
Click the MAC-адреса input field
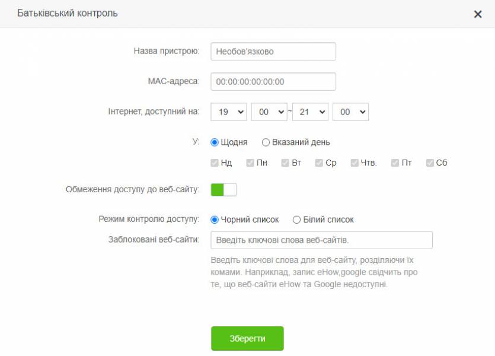pos(273,81)
